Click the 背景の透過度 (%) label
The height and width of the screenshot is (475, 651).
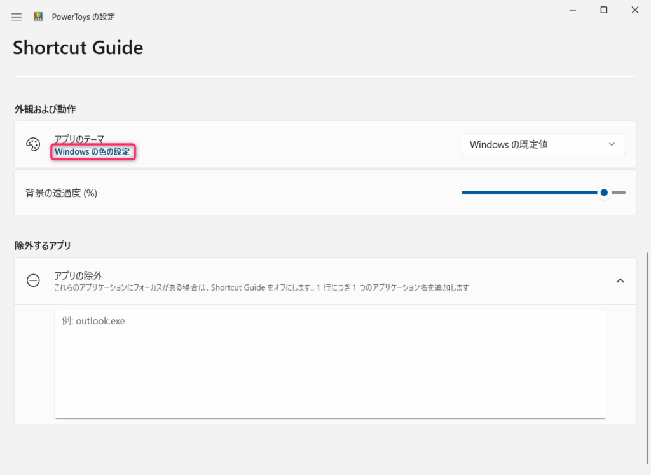point(62,193)
